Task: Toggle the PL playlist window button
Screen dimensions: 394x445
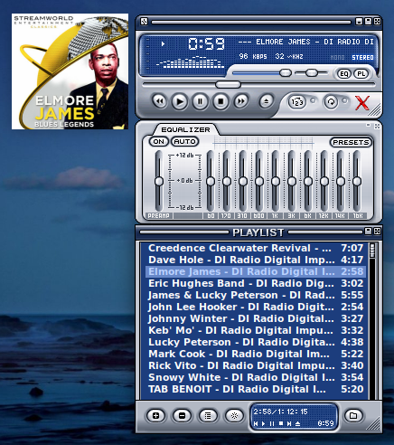Action: [361, 74]
